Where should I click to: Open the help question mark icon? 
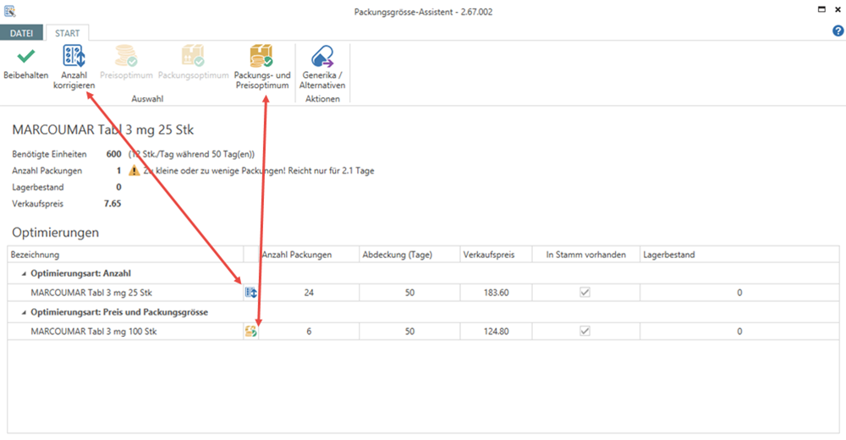pyautogui.click(x=838, y=31)
